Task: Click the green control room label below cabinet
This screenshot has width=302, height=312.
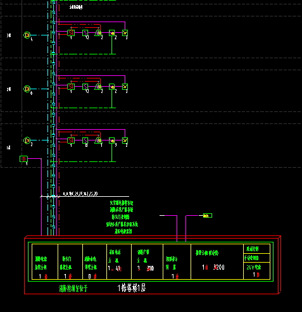Action: coord(73,289)
